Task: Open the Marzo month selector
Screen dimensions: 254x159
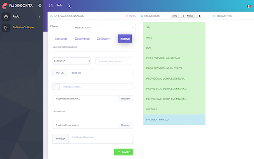Action: pos(193,16)
